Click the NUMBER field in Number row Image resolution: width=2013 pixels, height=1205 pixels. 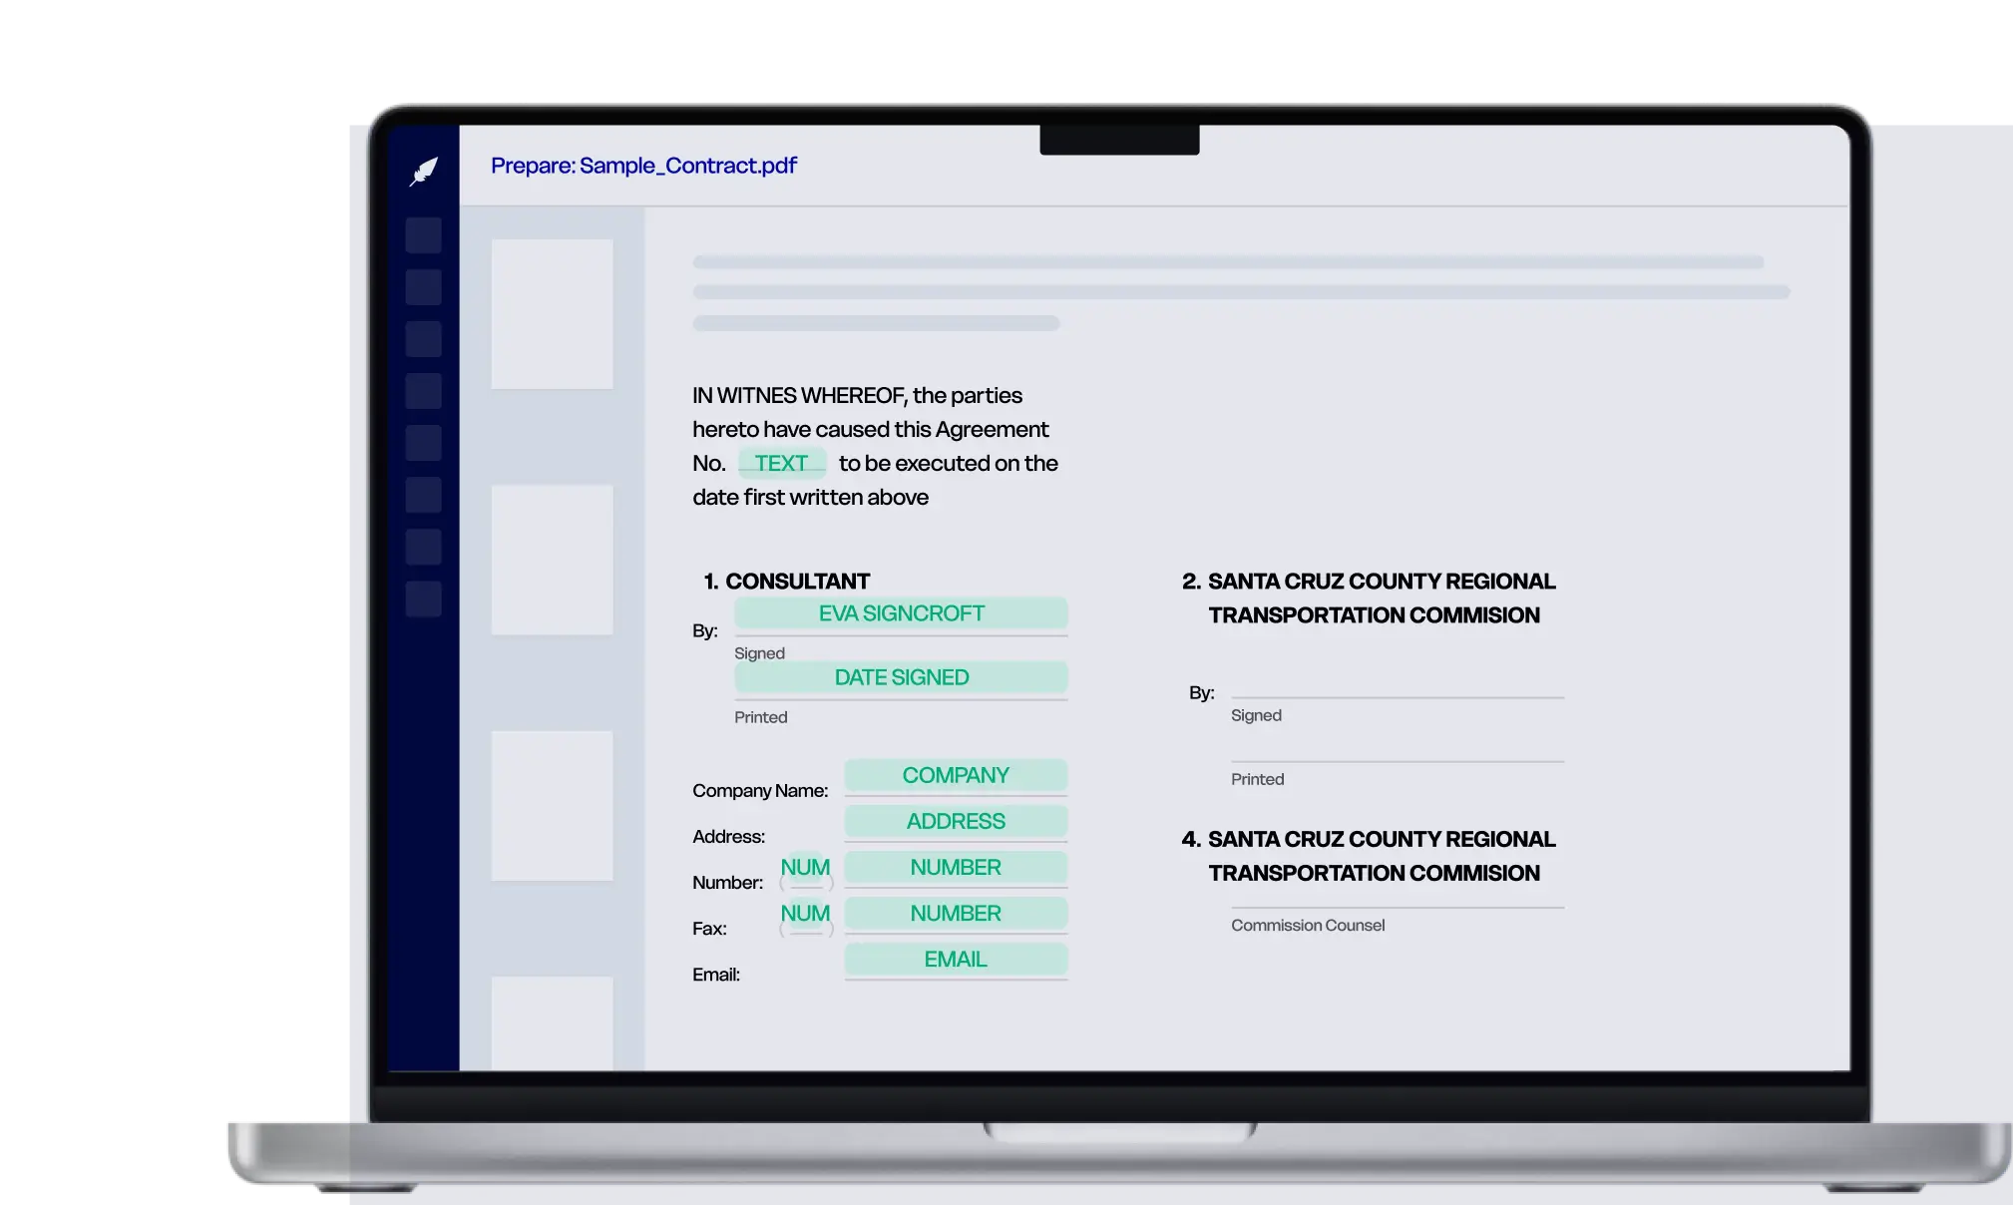click(956, 867)
